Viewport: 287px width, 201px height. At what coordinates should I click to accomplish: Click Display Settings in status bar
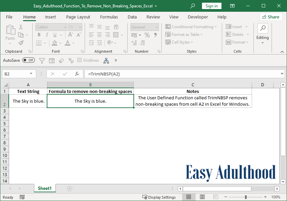tap(159, 197)
